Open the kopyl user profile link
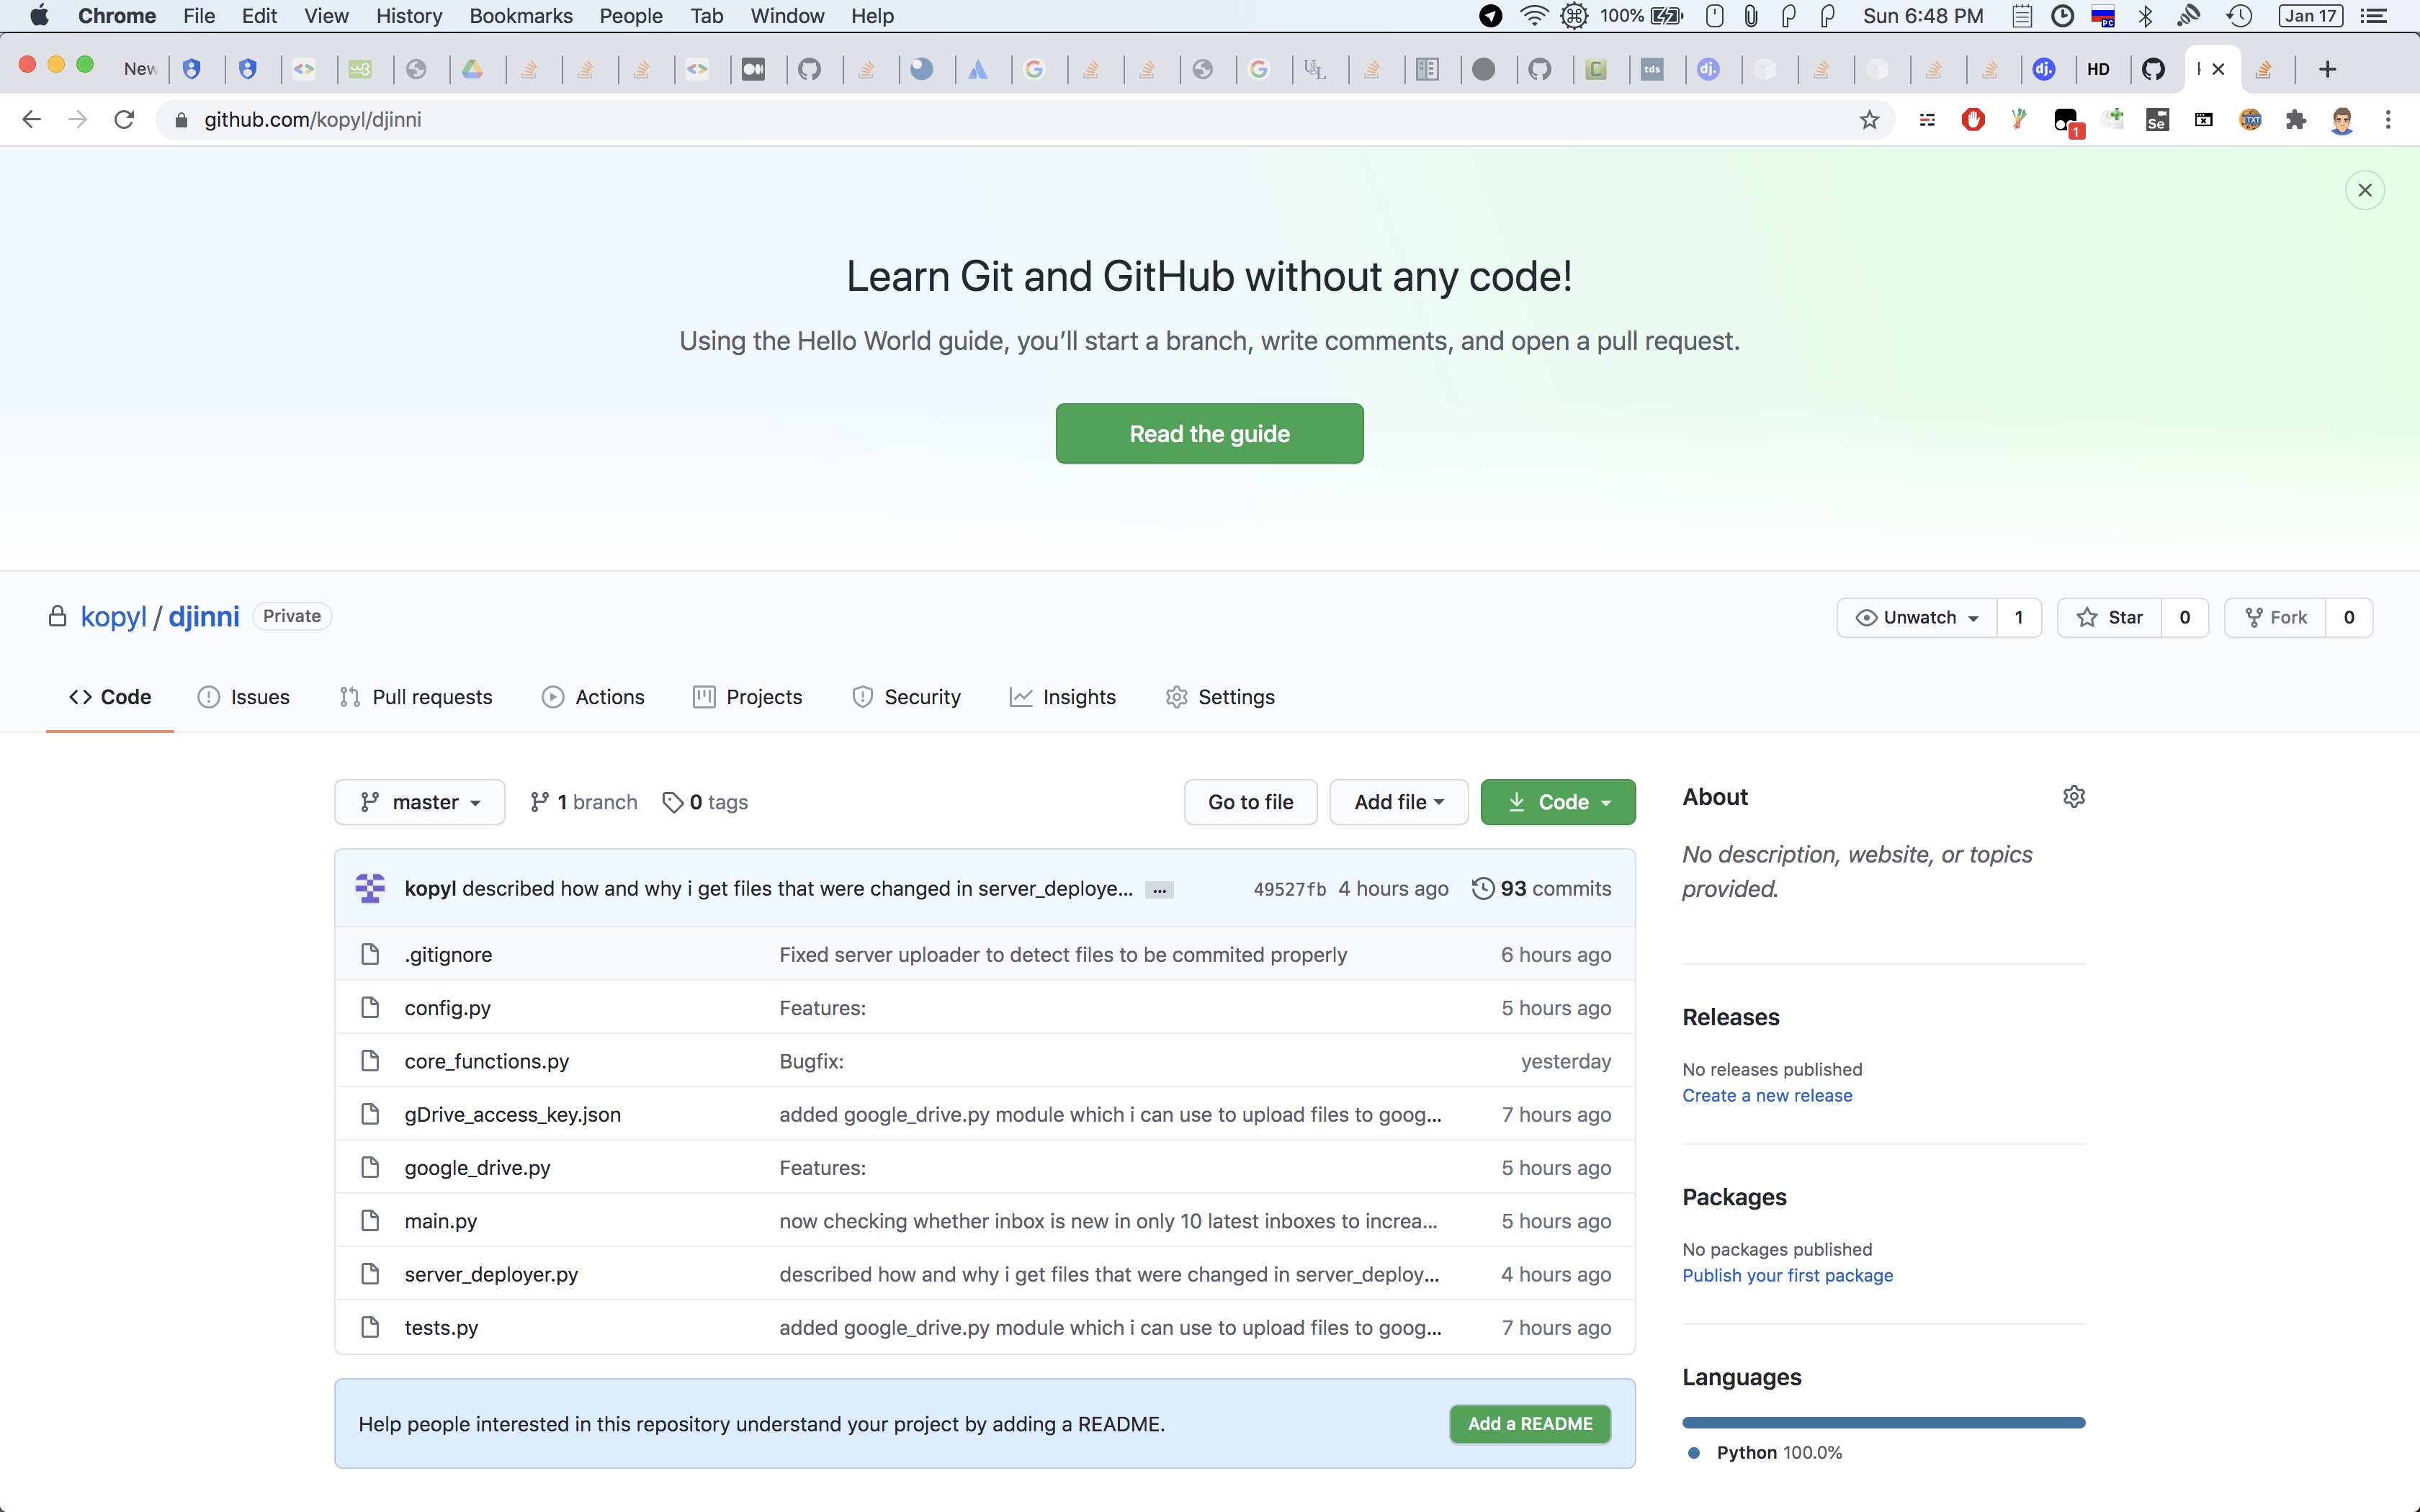The width and height of the screenshot is (2420, 1512). coord(113,616)
